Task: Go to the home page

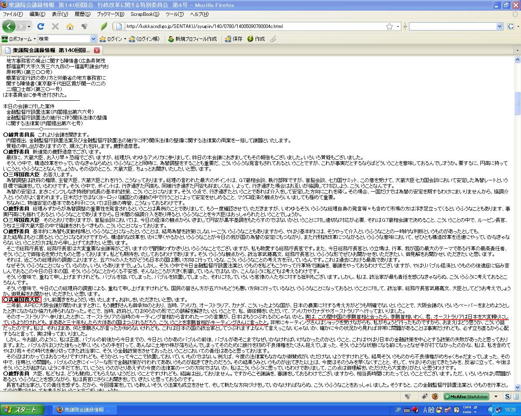Action: (70, 26)
